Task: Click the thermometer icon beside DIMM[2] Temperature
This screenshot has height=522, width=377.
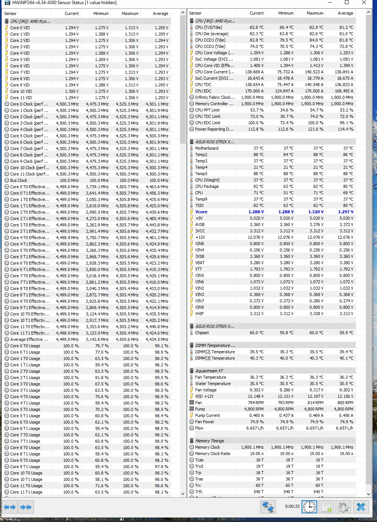Action: coord(192,352)
